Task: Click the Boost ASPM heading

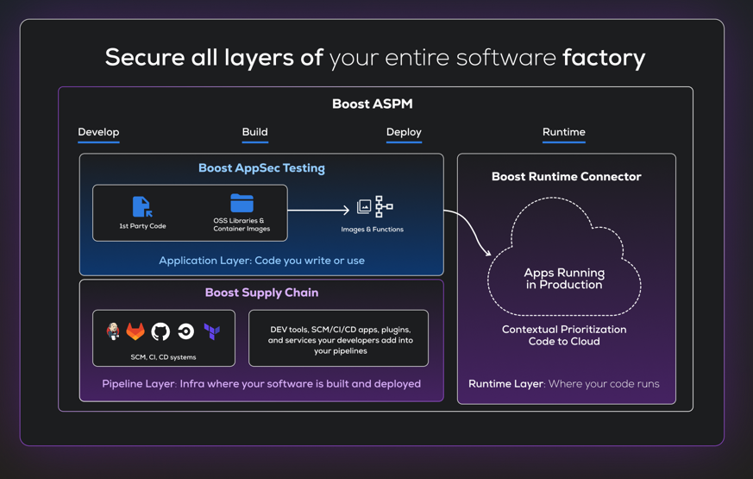Action: click(372, 104)
